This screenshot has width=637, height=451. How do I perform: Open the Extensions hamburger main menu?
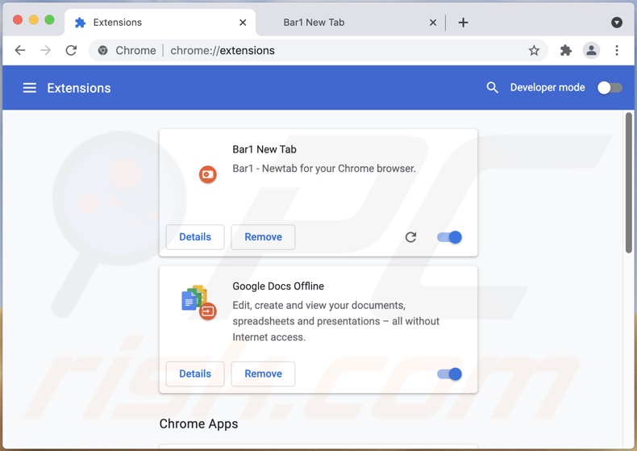pyautogui.click(x=29, y=88)
